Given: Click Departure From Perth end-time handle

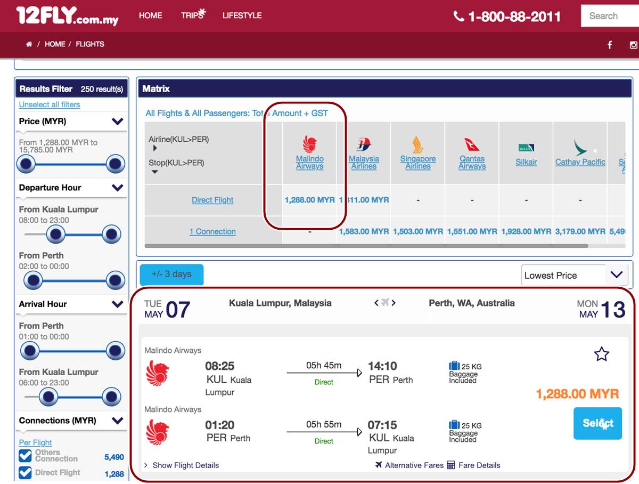Looking at the screenshot, I should pos(116,280).
